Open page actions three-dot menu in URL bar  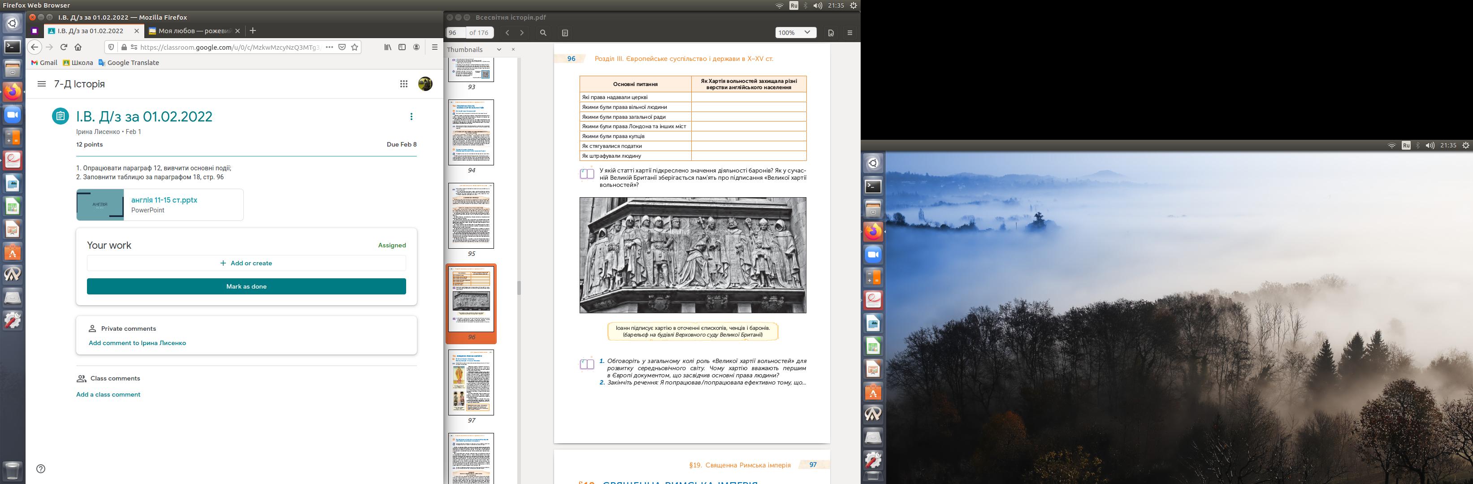click(329, 48)
